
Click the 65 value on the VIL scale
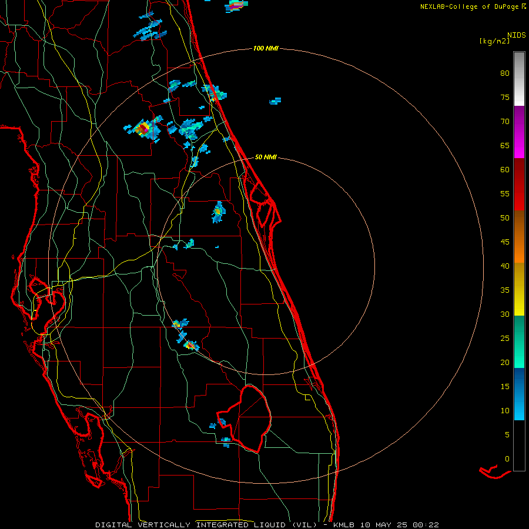click(x=505, y=145)
